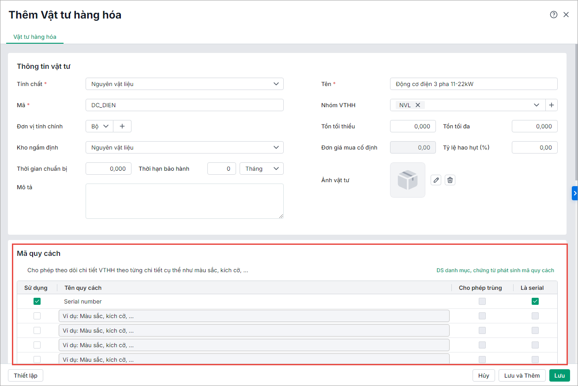Open the help question mark icon
The height and width of the screenshot is (386, 578).
[553, 15]
